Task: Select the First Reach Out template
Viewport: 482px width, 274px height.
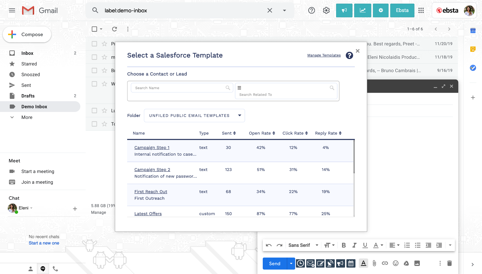Action: (x=151, y=192)
